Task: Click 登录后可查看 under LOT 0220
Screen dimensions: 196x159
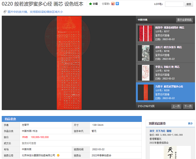Action: pyautogui.click(x=162, y=94)
